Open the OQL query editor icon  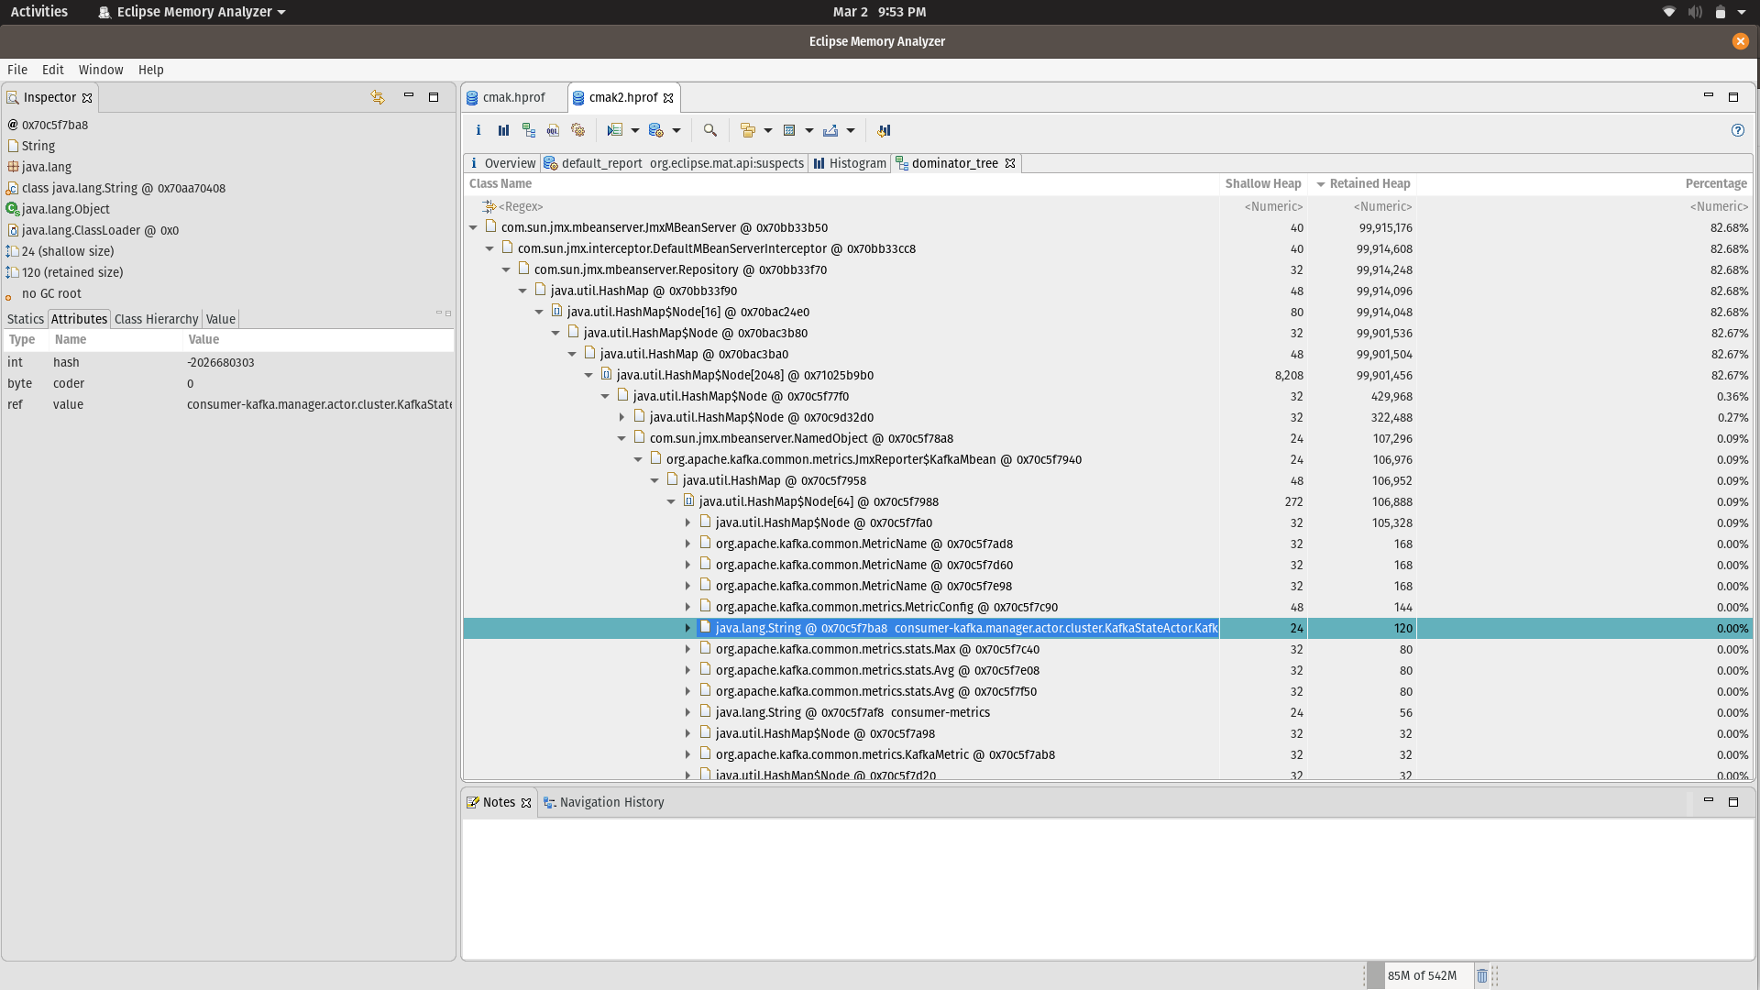coord(553,130)
